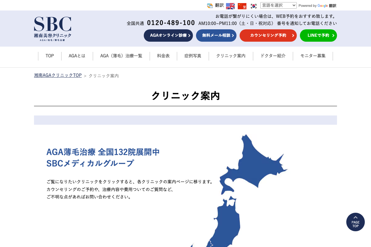The image size is (371, 247).
Task: Click the AGAオンライン診療 button
Action: point(168,36)
